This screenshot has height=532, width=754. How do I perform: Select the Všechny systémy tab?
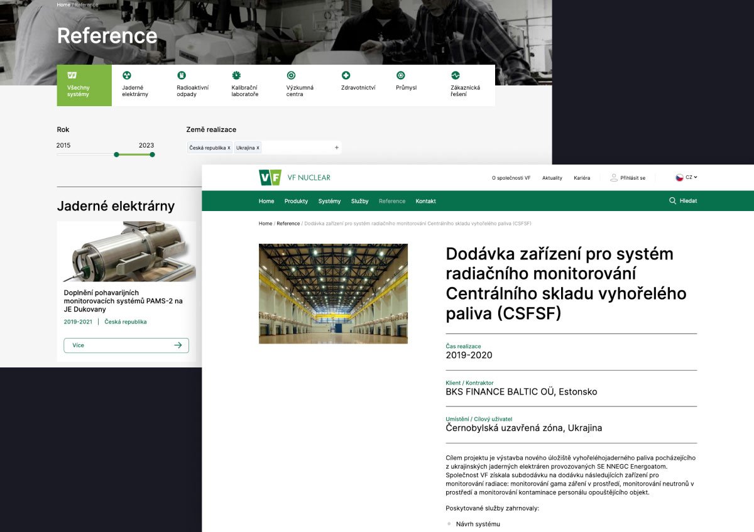coord(84,85)
